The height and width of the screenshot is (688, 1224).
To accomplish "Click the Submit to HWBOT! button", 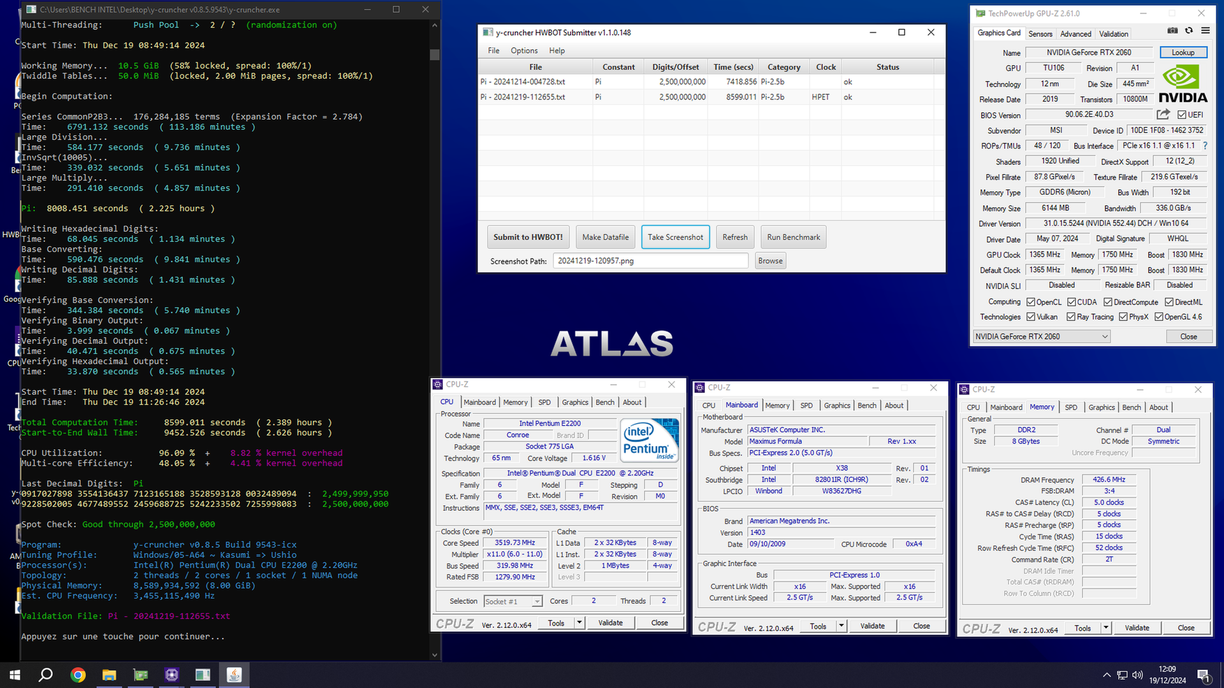I will (x=528, y=237).
